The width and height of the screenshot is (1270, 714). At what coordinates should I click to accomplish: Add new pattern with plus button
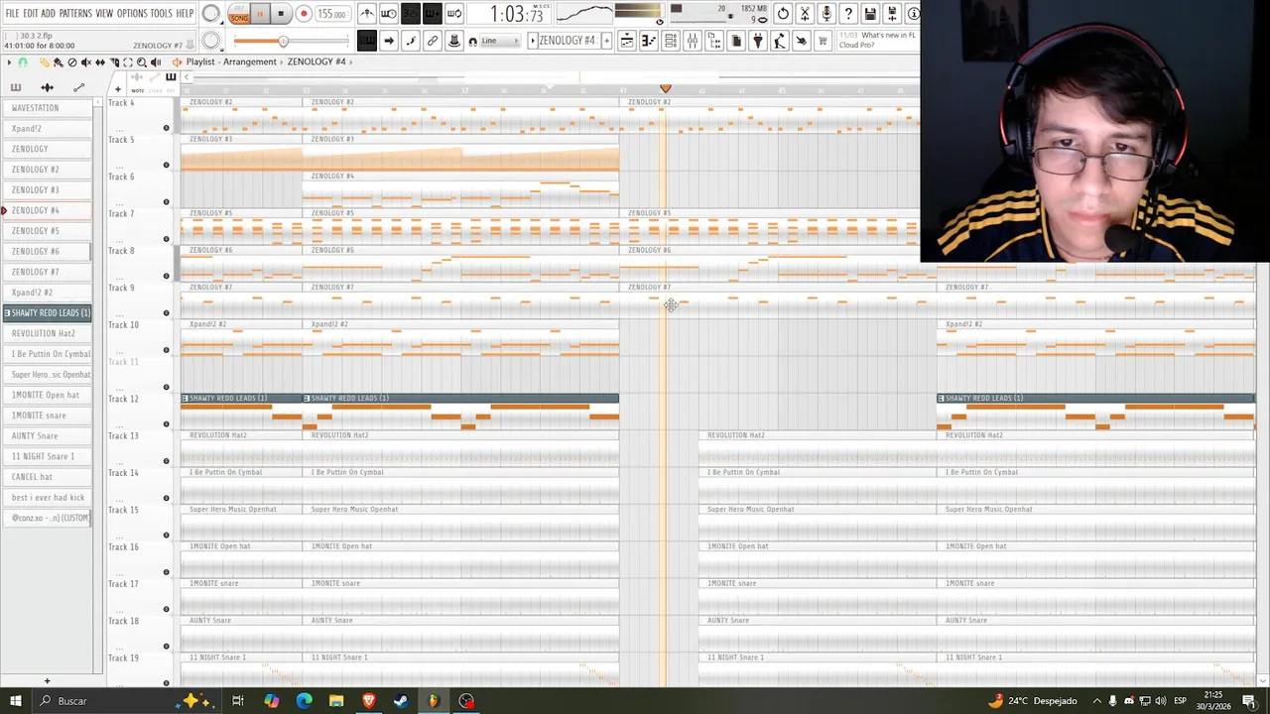point(607,41)
